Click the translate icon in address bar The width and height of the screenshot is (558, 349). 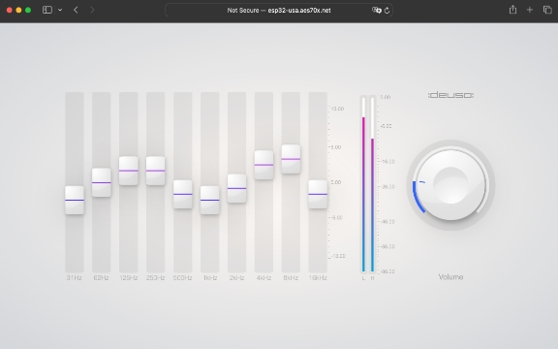click(x=376, y=11)
